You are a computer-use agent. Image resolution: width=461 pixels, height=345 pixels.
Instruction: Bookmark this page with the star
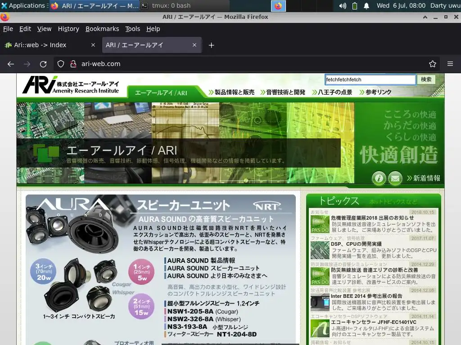(x=433, y=64)
